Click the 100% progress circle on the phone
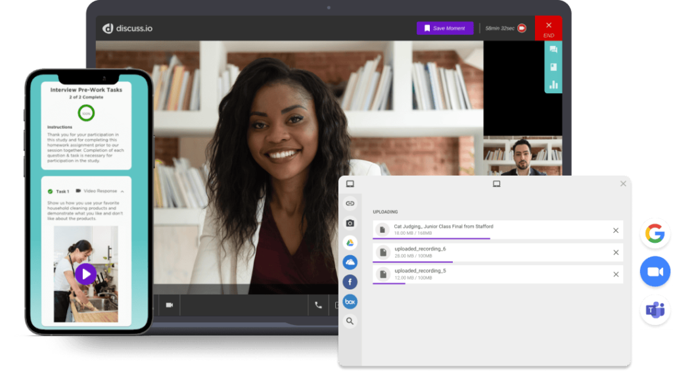The width and height of the screenshot is (673, 371). pos(86,113)
